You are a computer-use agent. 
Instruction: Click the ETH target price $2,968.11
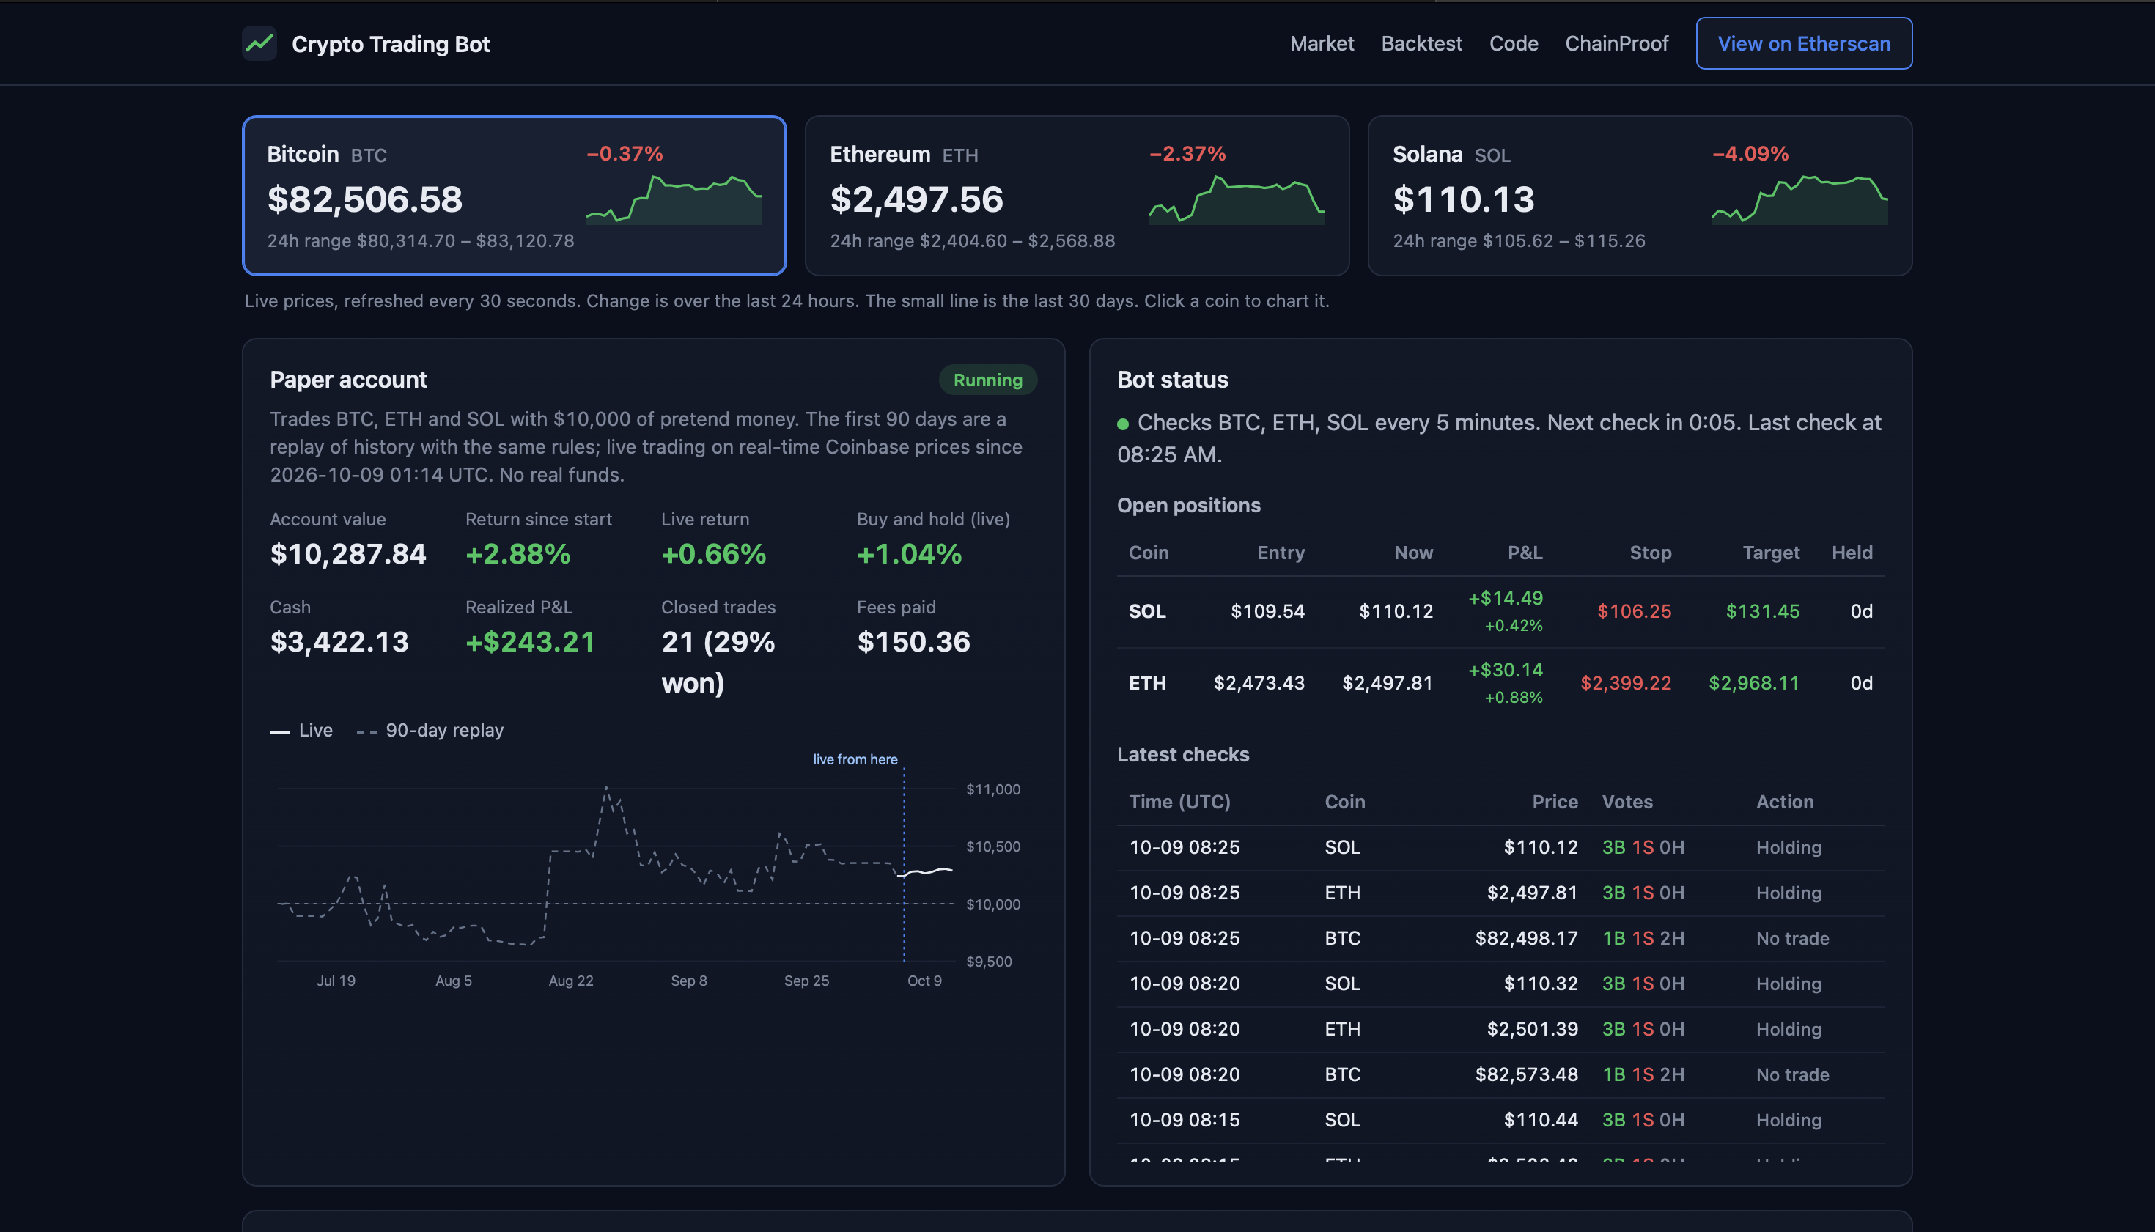coord(1754,684)
